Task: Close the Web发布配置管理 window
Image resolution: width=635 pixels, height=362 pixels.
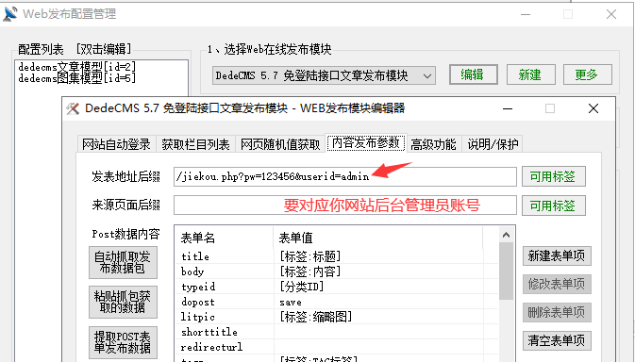Action: point(611,14)
